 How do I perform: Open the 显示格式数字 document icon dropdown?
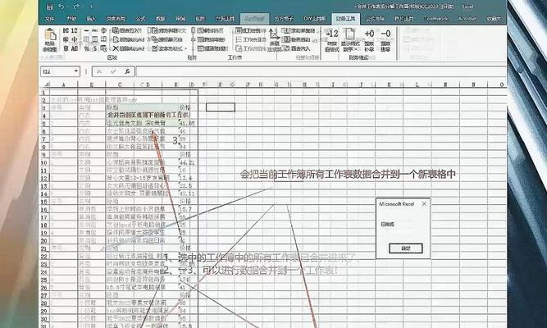coord(350,40)
